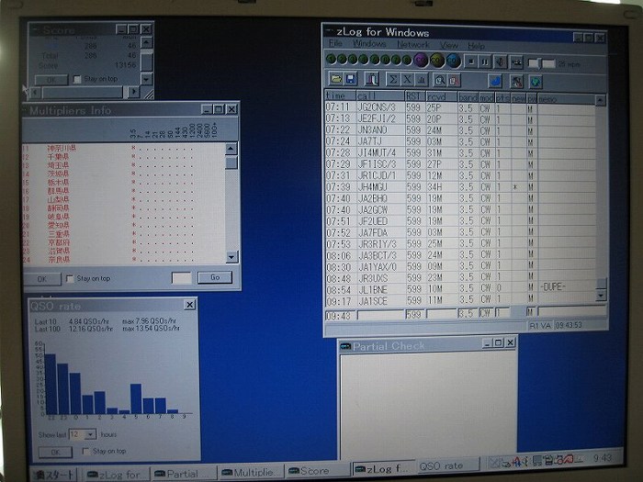Open partial check magnifier icon
This screenshot has width=643, height=482.
click(440, 80)
